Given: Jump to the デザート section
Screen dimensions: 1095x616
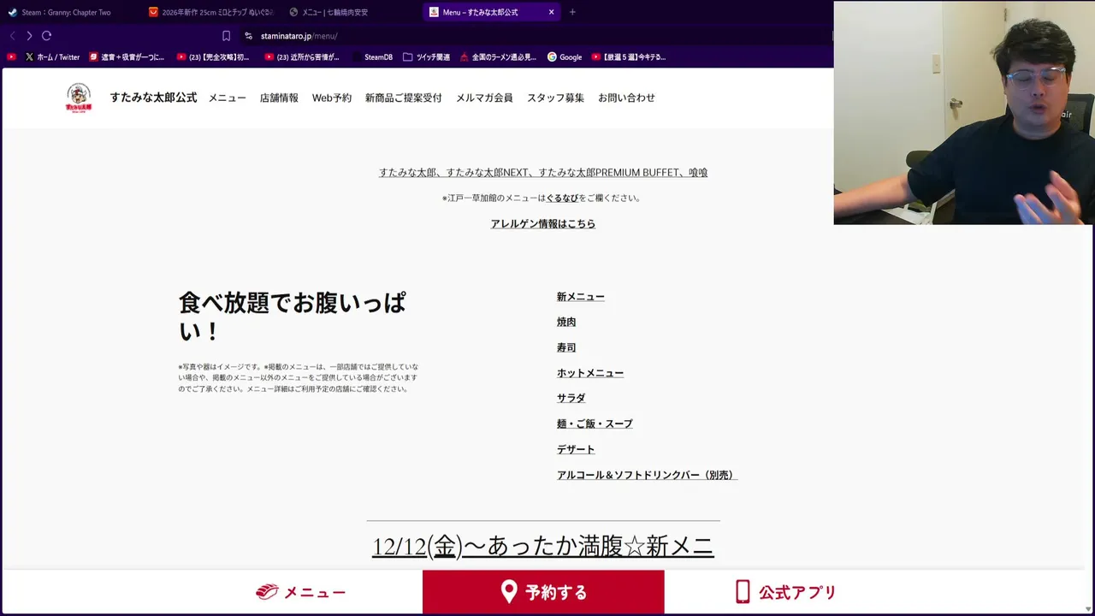Looking at the screenshot, I should tap(576, 449).
